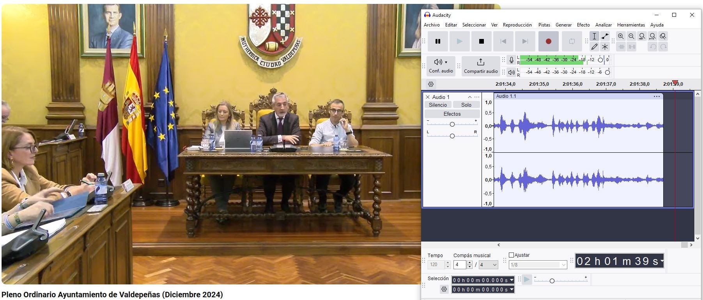
Task: Adjust the playback level slider knob
Action: click(607, 72)
